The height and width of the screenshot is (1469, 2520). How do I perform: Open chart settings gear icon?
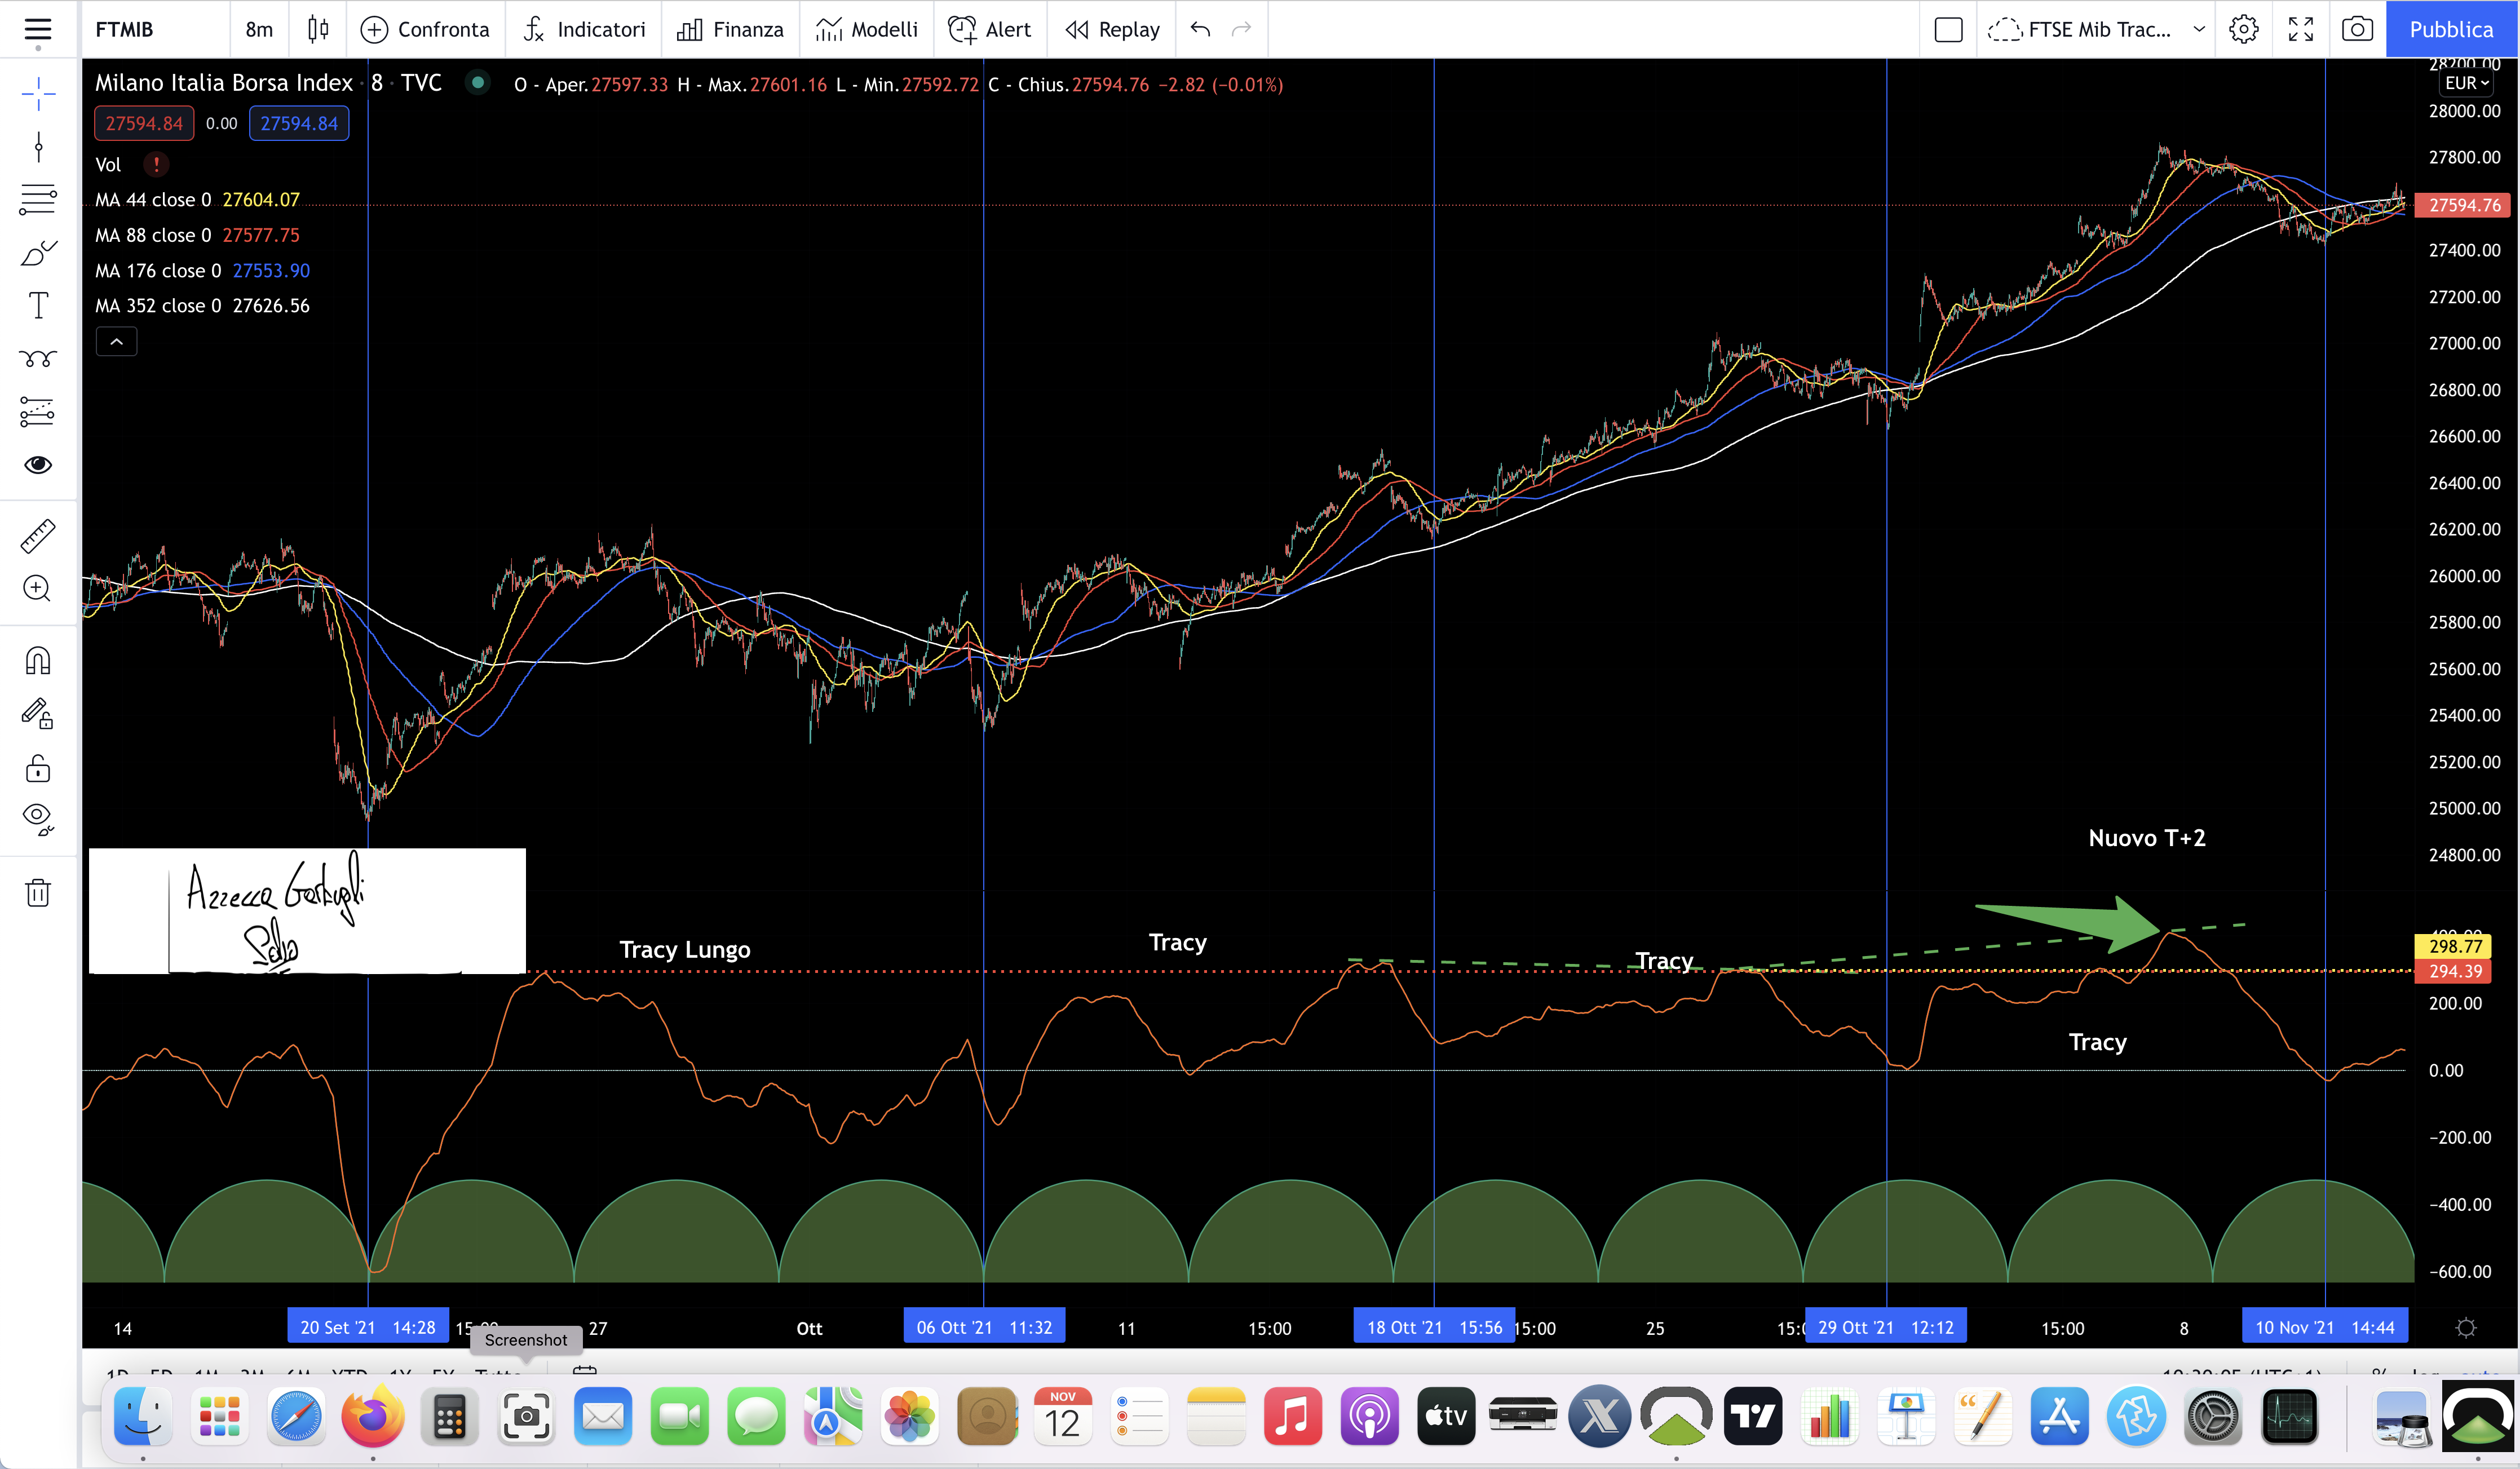pos(2244,30)
